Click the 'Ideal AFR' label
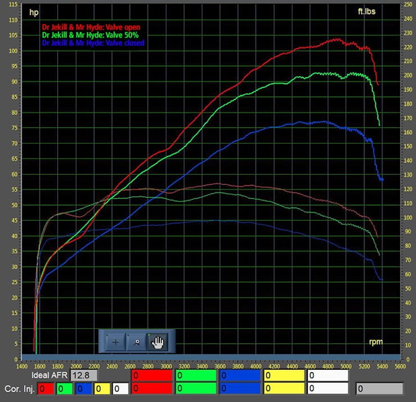Screen dimensions: 416x402 click(x=49, y=375)
